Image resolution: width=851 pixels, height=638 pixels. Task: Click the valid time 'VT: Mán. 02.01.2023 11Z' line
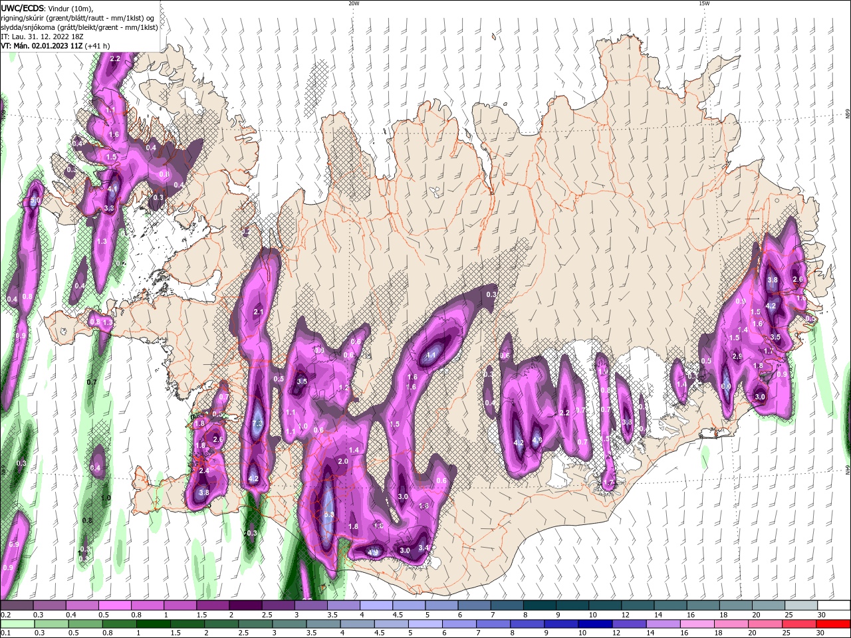pos(43,45)
